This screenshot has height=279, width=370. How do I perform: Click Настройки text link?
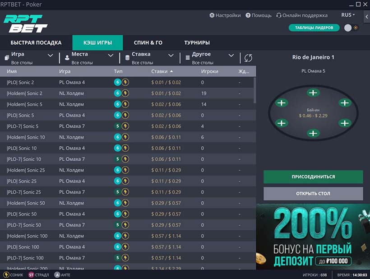pos(228,15)
